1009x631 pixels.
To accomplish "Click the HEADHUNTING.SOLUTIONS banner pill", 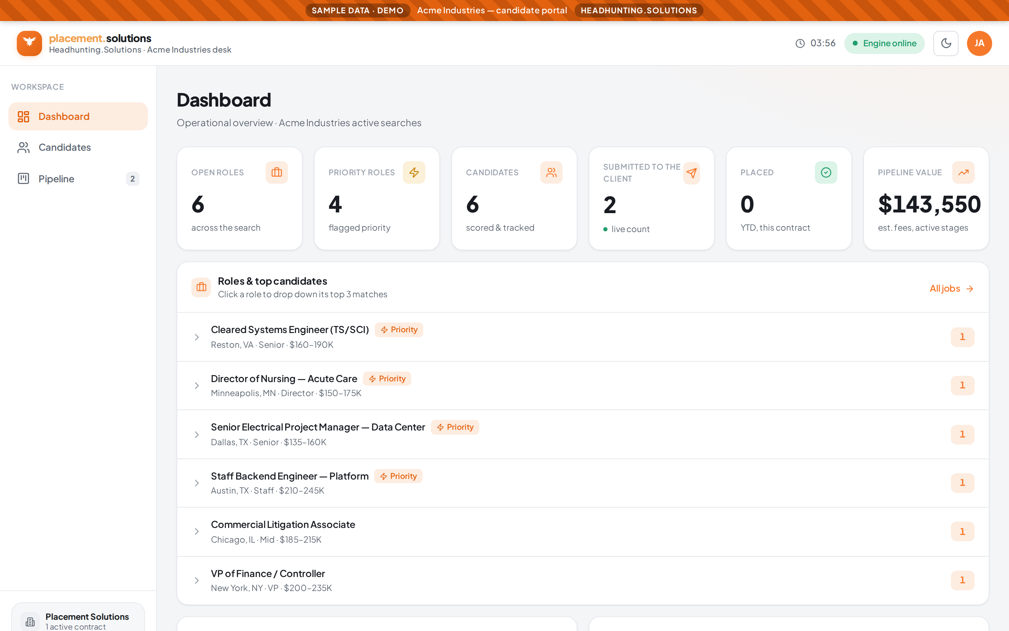I will tap(639, 11).
